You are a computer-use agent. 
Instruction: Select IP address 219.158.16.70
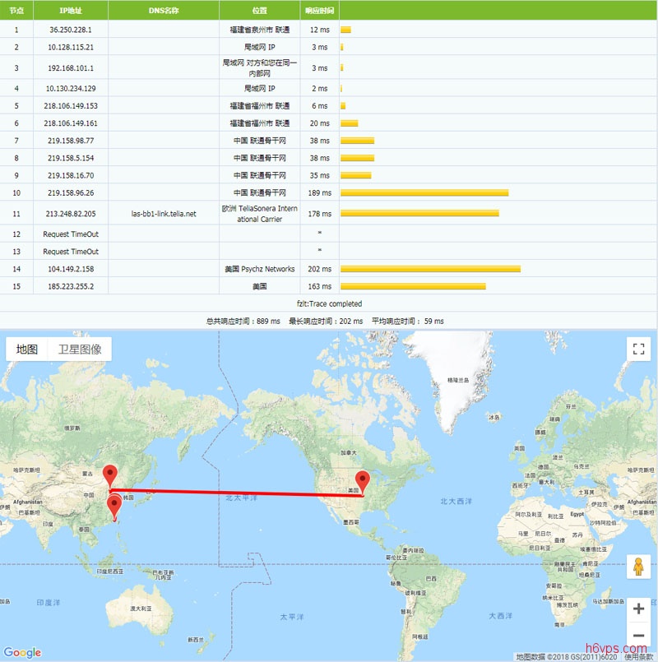coord(71,175)
